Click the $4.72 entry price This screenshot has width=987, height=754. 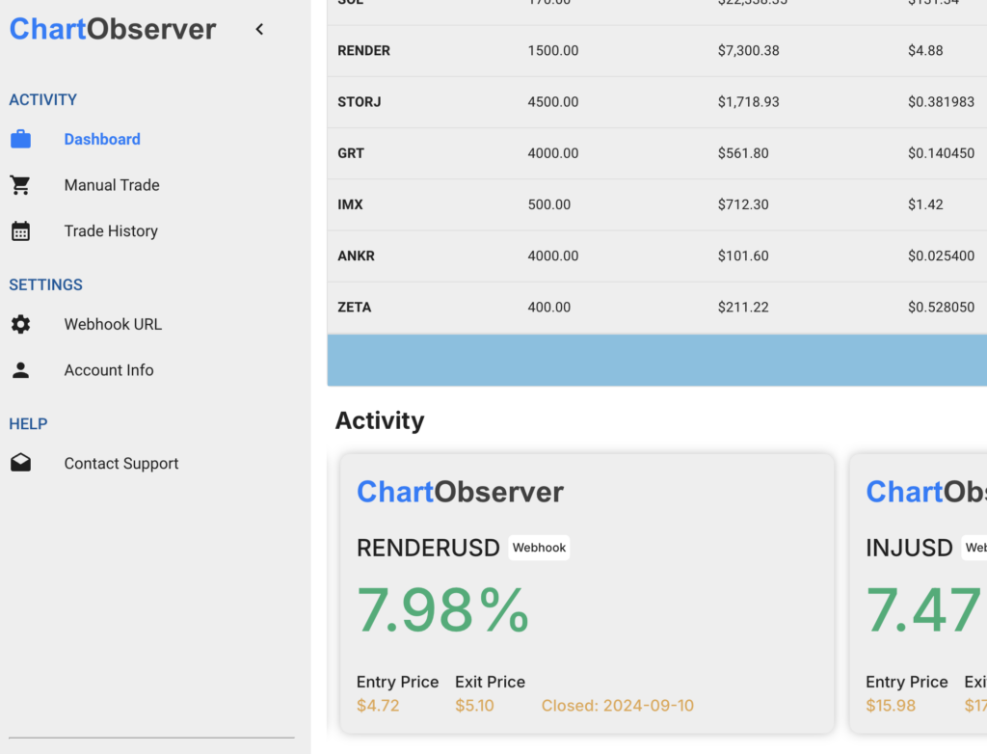(x=378, y=706)
